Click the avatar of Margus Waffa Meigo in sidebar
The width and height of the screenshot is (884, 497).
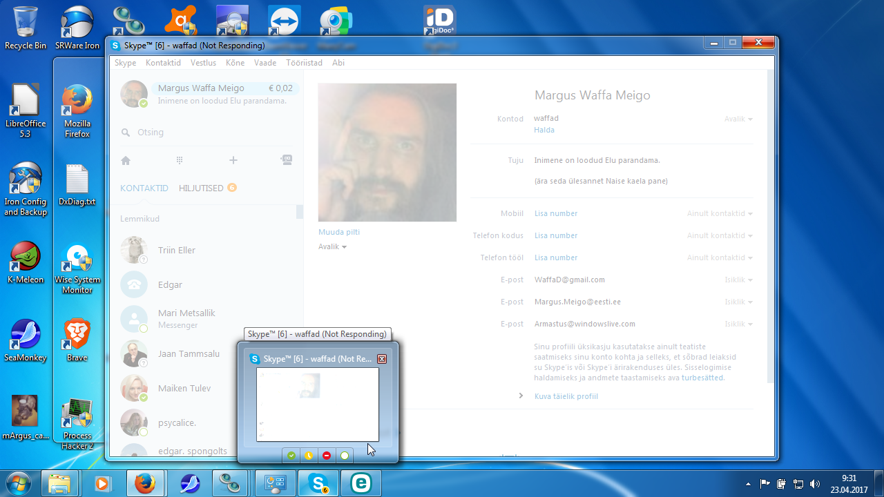[134, 94]
